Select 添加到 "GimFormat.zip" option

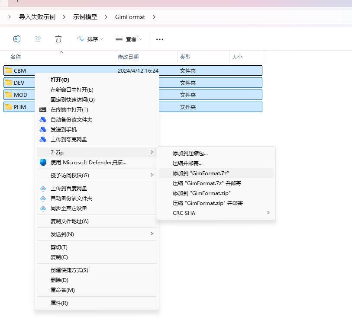tap(201, 193)
